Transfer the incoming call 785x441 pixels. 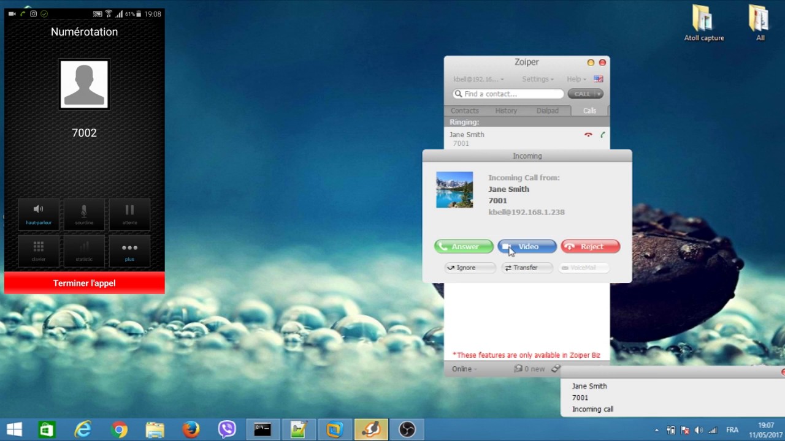pos(527,268)
